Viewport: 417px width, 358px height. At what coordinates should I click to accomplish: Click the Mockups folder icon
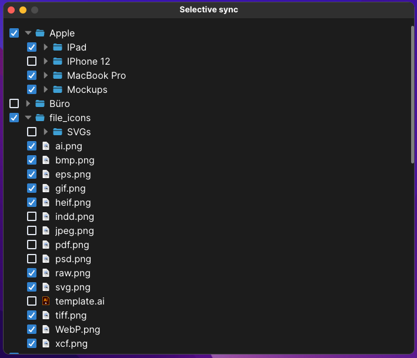tap(58, 89)
